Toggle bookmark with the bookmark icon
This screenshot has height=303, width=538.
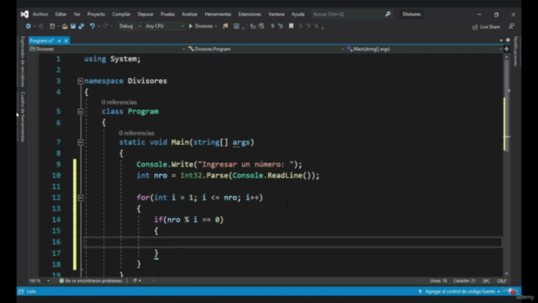291,26
